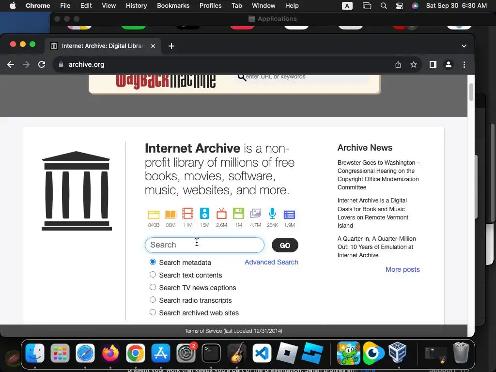Open Finder from the dock
The height and width of the screenshot is (372, 496).
pos(35,353)
